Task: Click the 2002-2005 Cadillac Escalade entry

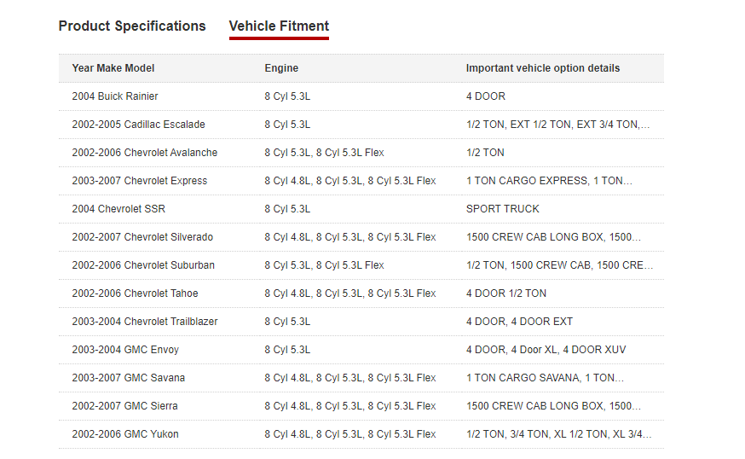Action: 138,125
